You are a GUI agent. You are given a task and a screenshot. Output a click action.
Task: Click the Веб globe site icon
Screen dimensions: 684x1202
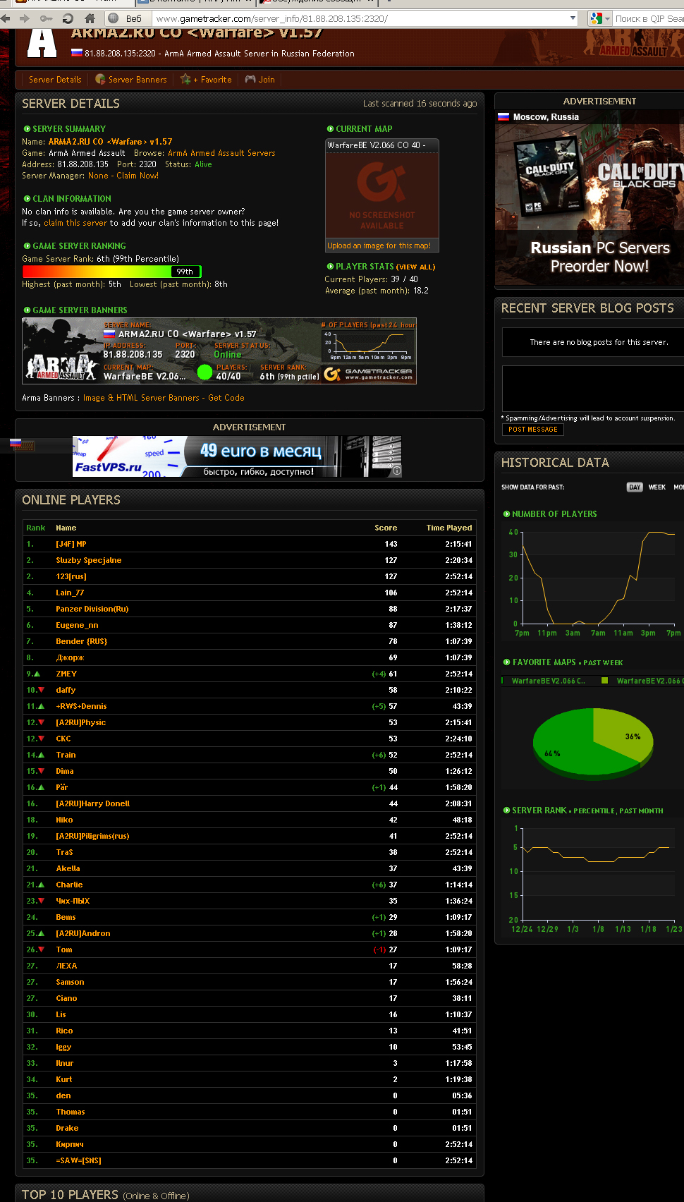(114, 18)
